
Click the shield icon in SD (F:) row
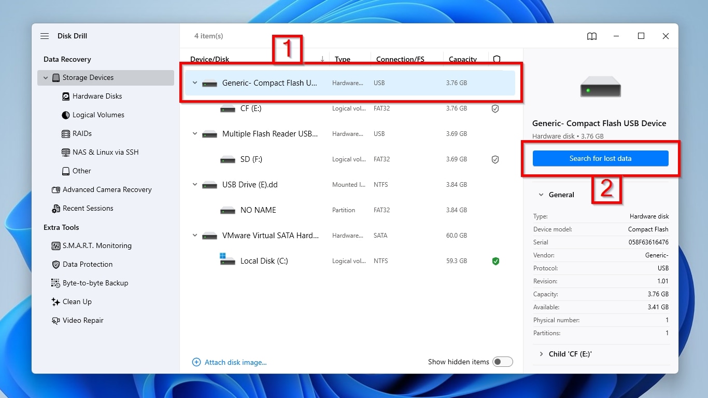(495, 160)
